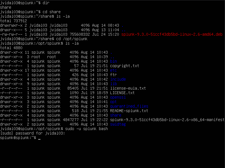Click the 'total 4880' line
Screen dimensions: 225x168
pyautogui.click(x=11, y=48)
